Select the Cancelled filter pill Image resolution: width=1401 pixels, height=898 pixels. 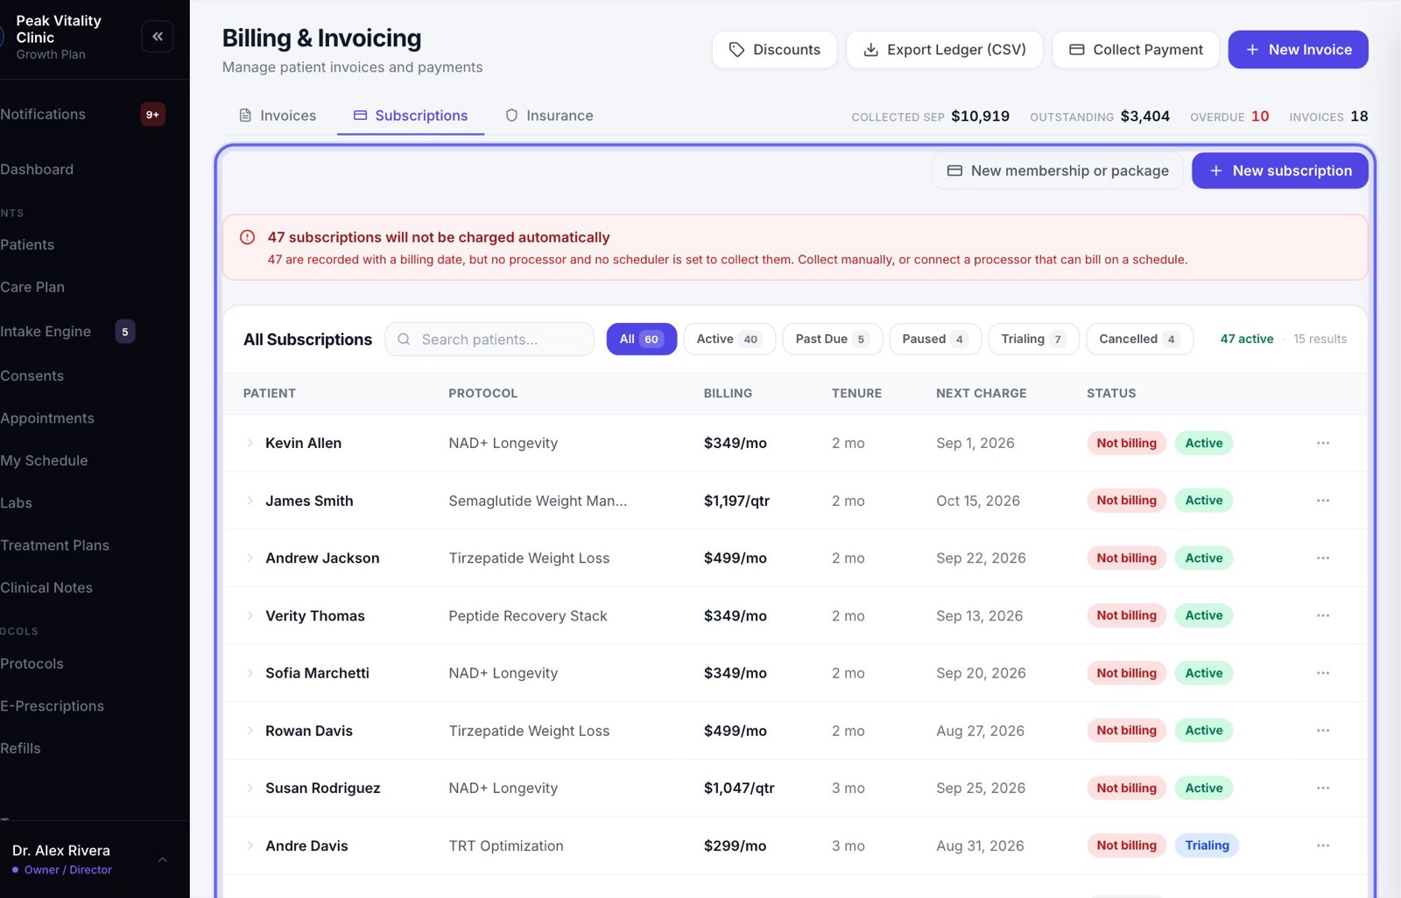coord(1139,339)
